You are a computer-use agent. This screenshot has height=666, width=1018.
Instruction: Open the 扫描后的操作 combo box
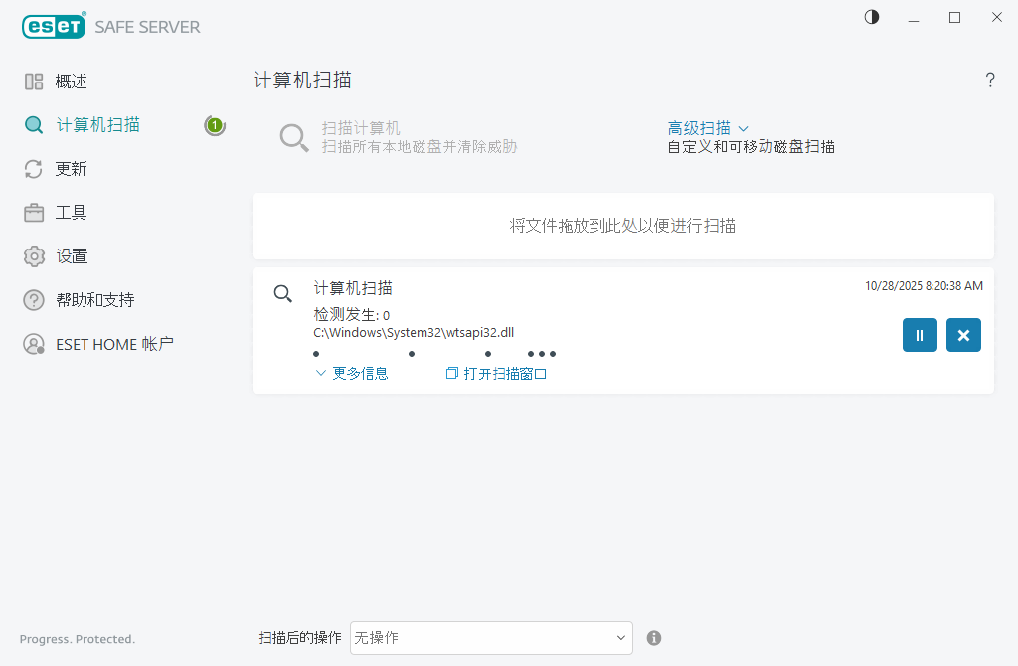[491, 638]
